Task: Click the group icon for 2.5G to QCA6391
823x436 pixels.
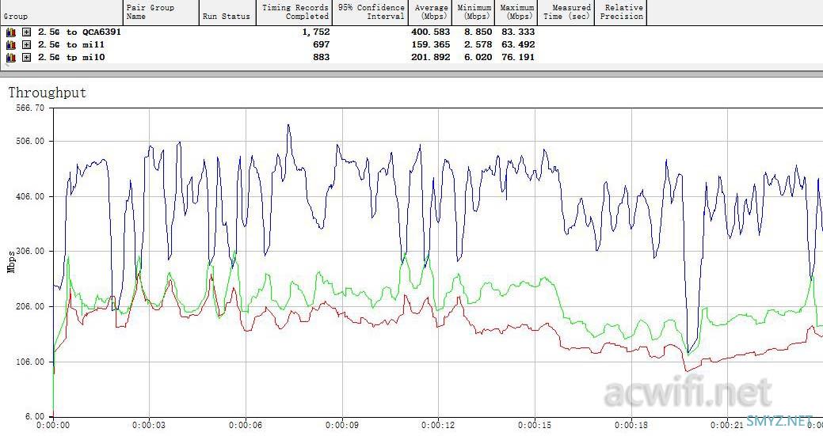Action: (x=11, y=32)
